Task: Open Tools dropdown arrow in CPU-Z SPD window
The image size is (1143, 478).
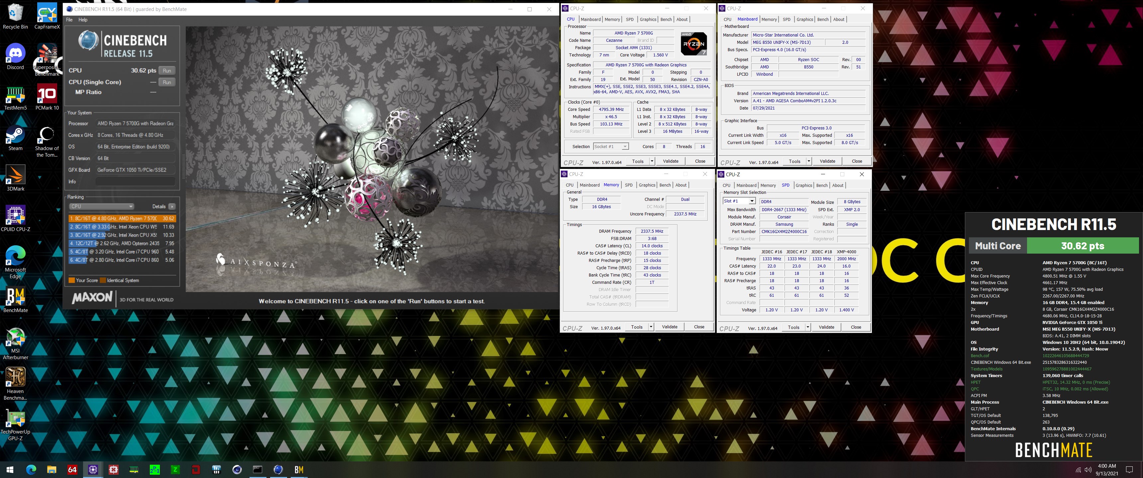Action: click(x=807, y=327)
